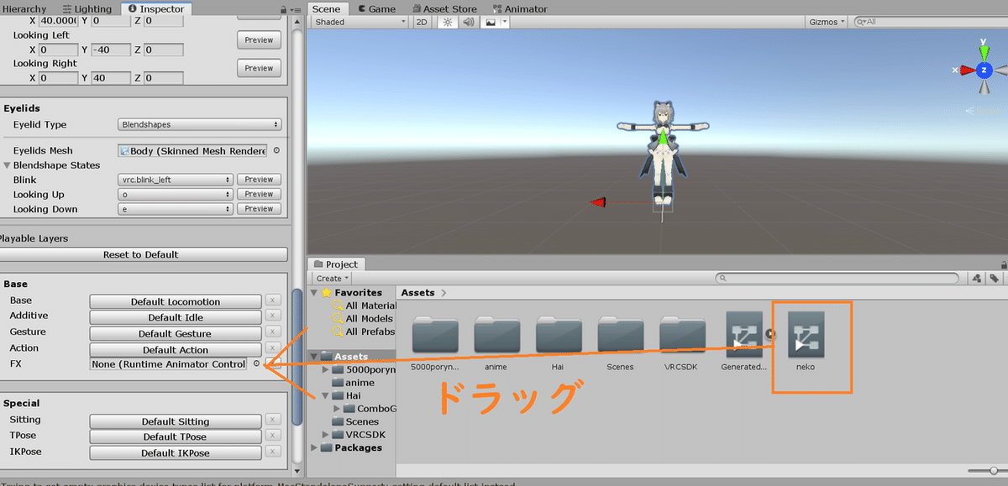Screen dimensions: 1008x486
Task: Remove the TPose layer with its x button
Action: point(273,436)
